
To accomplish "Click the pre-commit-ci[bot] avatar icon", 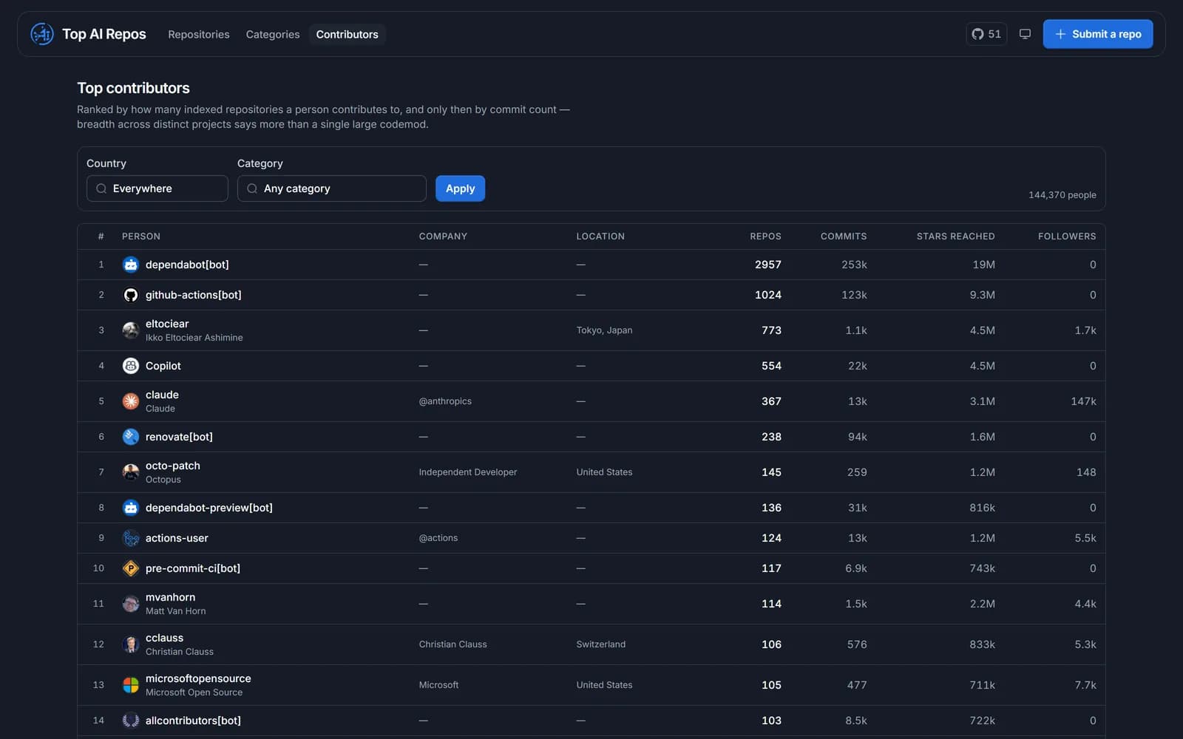I will [x=131, y=568].
